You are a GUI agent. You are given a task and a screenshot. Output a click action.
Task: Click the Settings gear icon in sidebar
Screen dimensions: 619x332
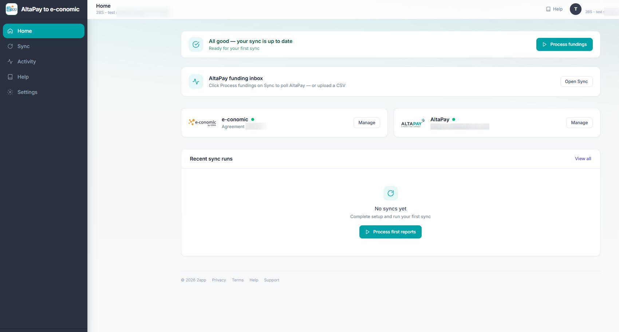10,92
